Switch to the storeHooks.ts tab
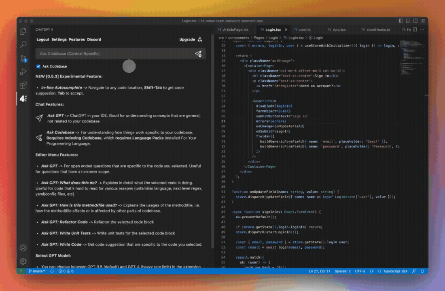The image size is (445, 291). (x=375, y=30)
